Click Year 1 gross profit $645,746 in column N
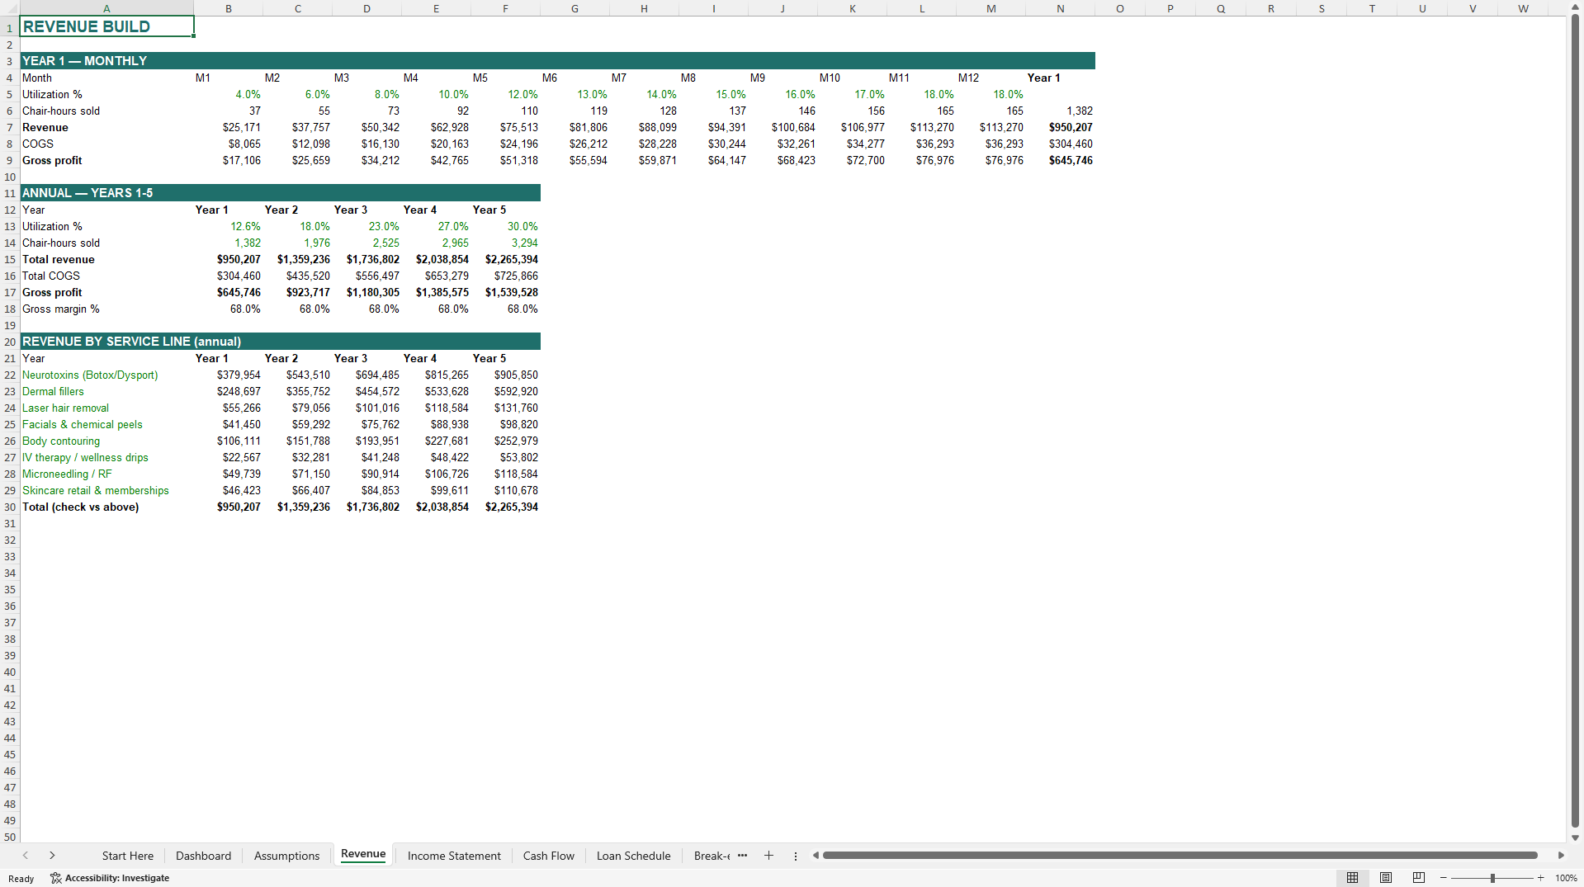 click(x=1060, y=160)
